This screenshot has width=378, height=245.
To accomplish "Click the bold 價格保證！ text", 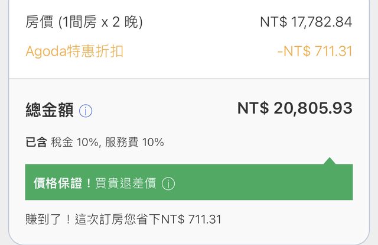I will click(63, 183).
